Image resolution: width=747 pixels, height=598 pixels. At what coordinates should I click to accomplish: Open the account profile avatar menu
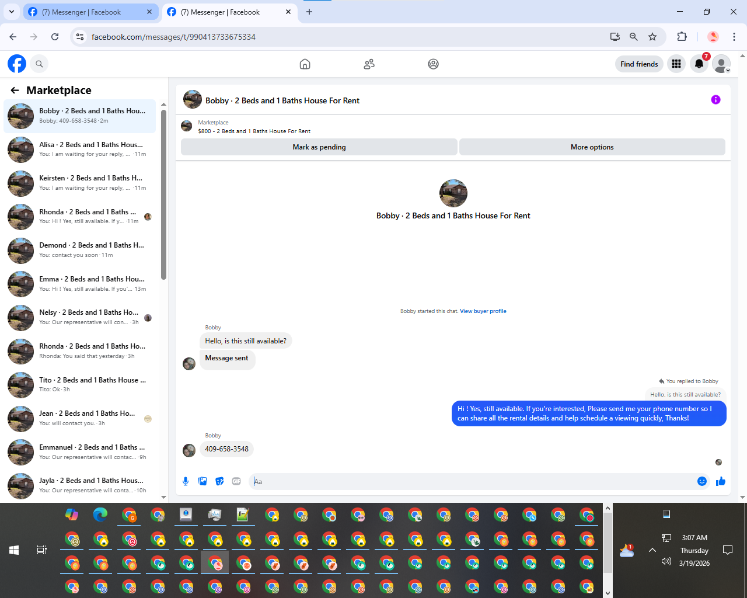(x=722, y=64)
